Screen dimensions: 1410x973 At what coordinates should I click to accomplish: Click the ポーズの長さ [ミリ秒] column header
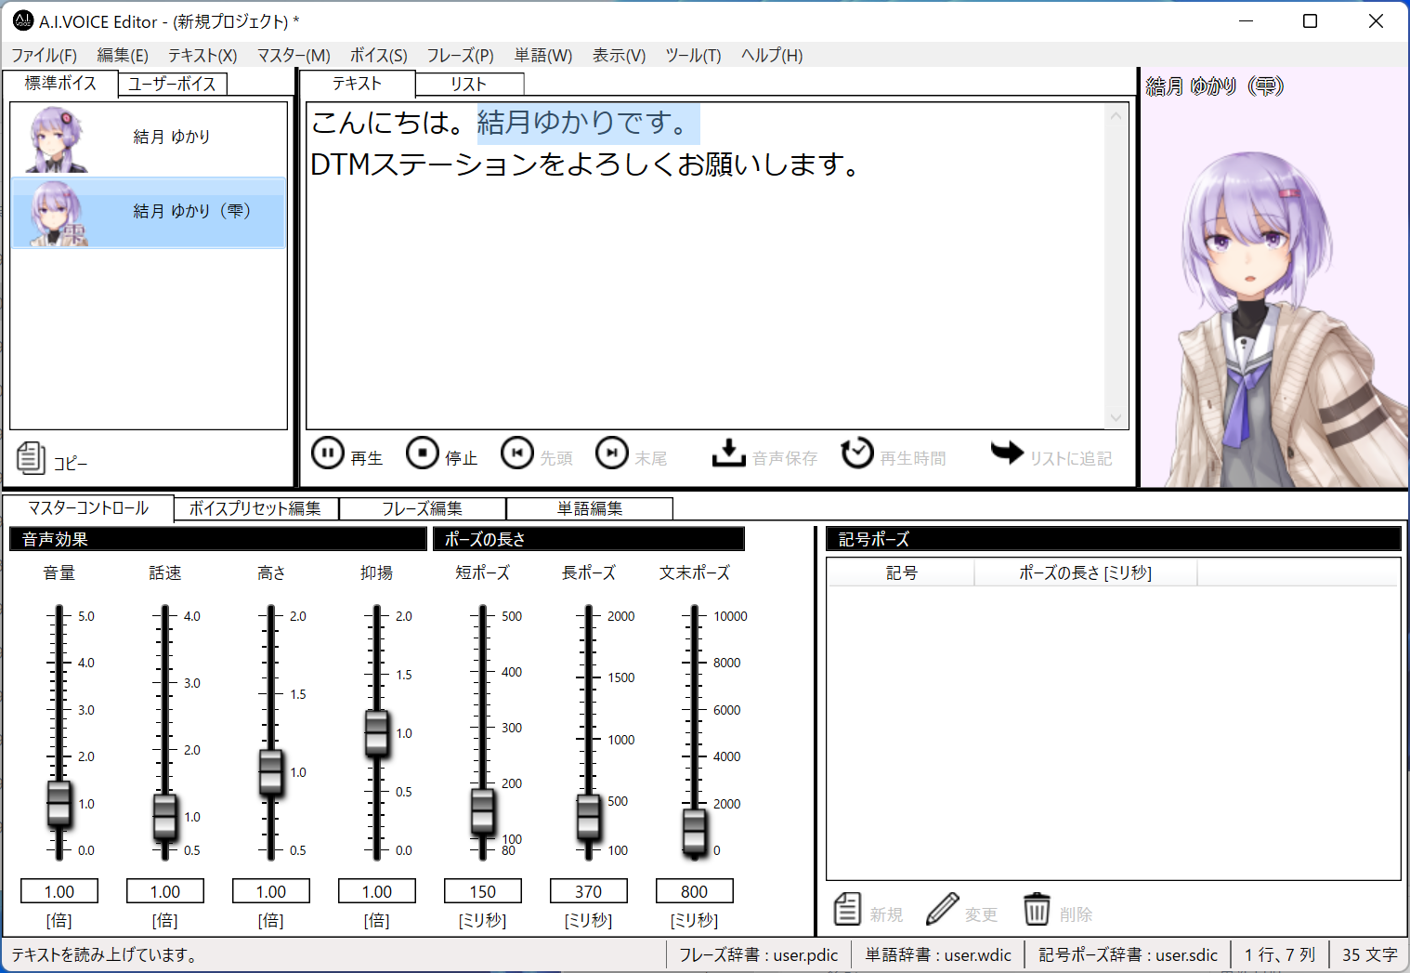tap(1086, 572)
